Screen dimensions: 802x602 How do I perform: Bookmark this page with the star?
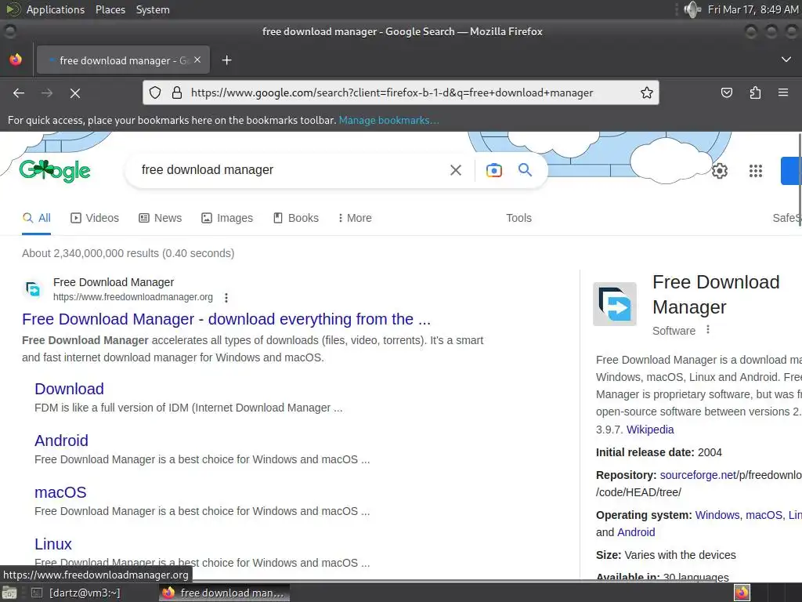click(646, 92)
